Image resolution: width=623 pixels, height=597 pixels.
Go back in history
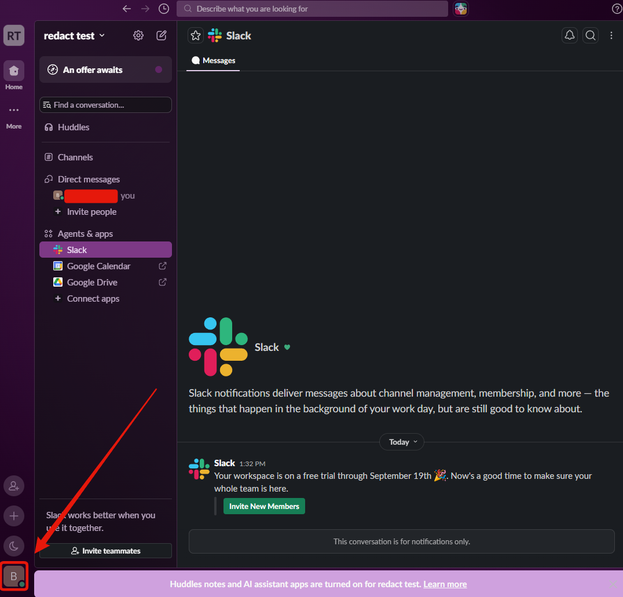point(127,9)
